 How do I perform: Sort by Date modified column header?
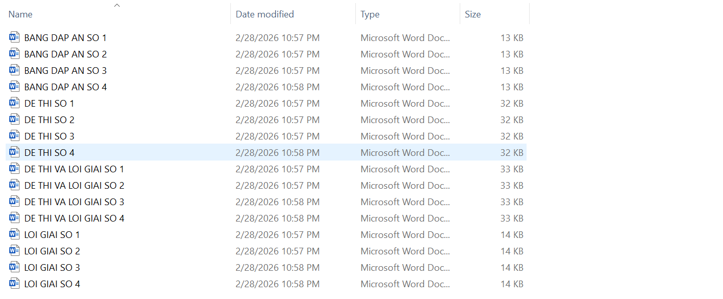click(265, 14)
